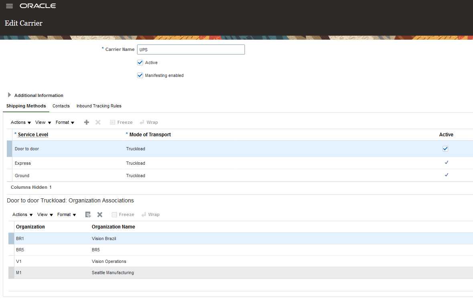Click Active checkmark in Ground row
The image size is (473, 303).
[x=447, y=175]
